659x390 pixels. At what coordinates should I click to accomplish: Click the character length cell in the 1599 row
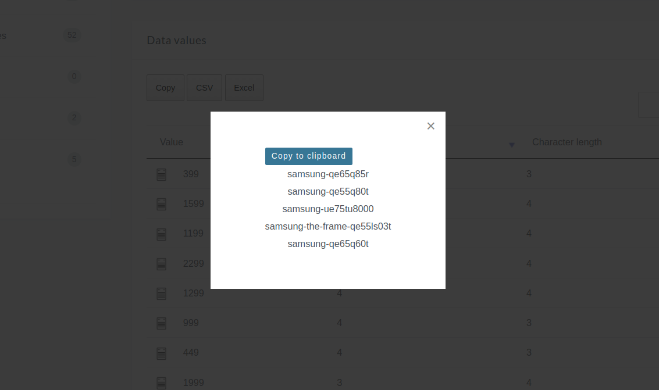coord(529,203)
